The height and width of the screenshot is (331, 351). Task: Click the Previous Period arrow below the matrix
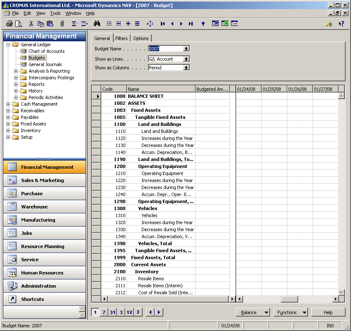150,312
